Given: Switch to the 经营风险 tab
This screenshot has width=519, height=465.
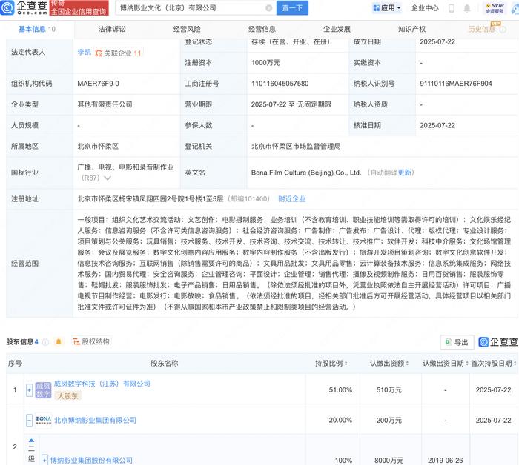Looking at the screenshot, I should coord(187,29).
